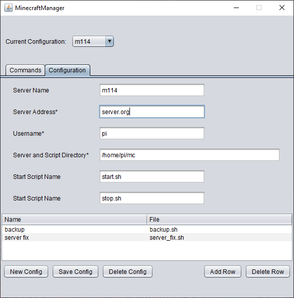
Task: Click the Username text field
Action: click(152, 133)
